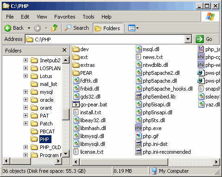The width and height of the screenshot is (222, 177).
Task: Select the dev folder icon
Action: (76, 49)
